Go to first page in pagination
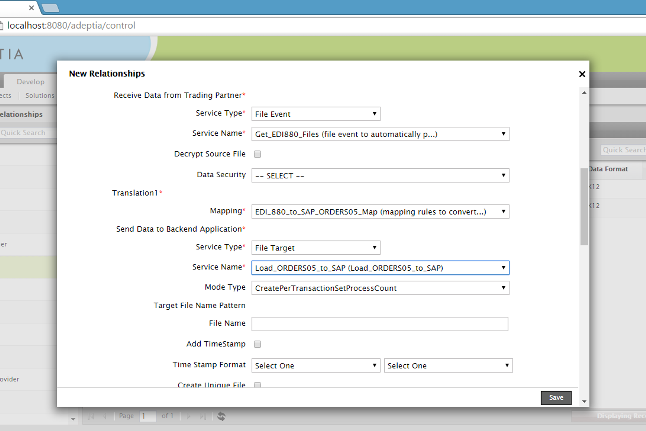 coord(91,416)
